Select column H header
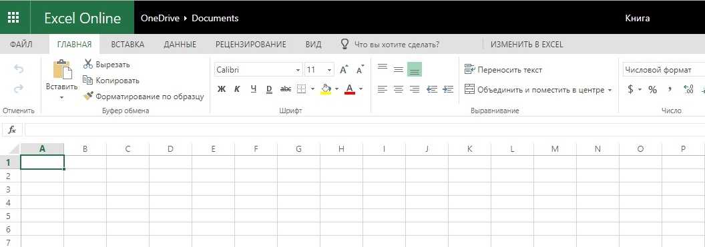 click(341, 149)
